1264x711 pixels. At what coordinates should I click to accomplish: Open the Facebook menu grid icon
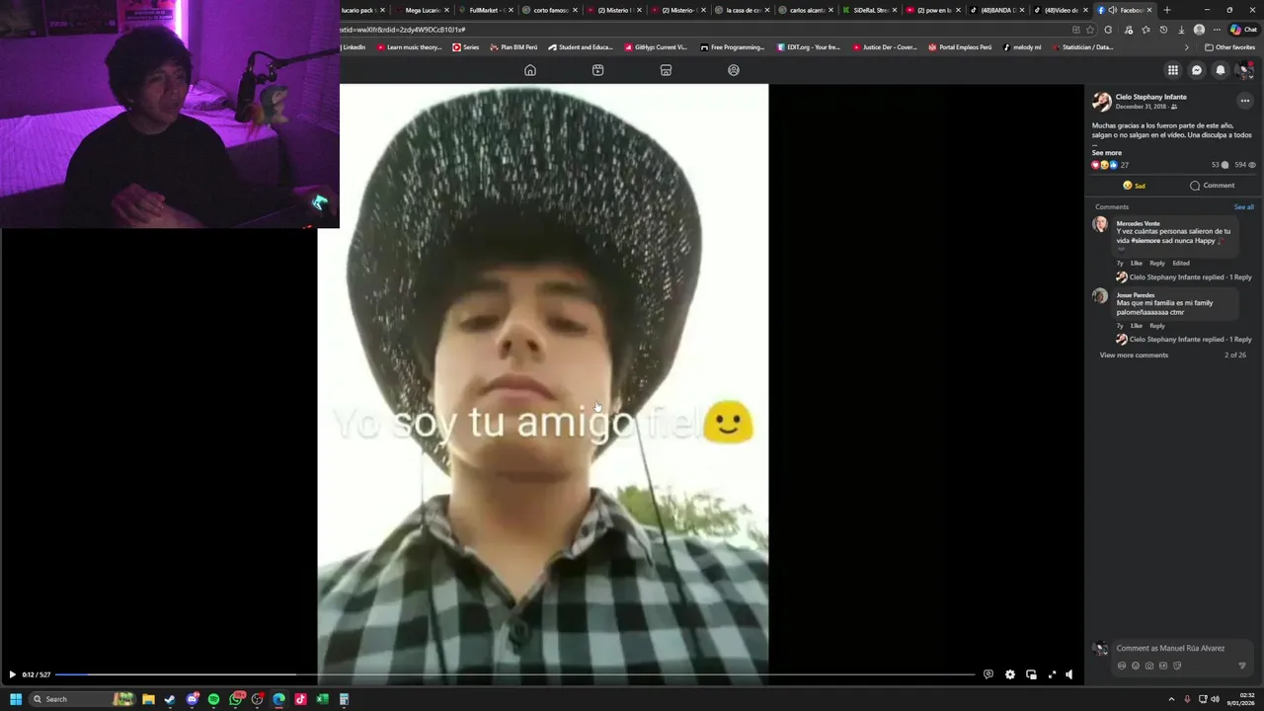click(x=1172, y=70)
